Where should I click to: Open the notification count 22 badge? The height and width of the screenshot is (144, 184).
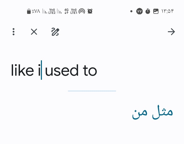[x=140, y=11]
